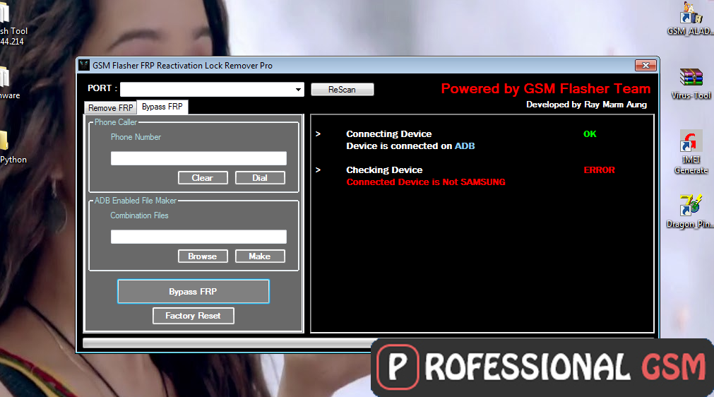Screen dimensions: 714x397
Task: Close the GSM Flasher FRP window
Action: 645,65
